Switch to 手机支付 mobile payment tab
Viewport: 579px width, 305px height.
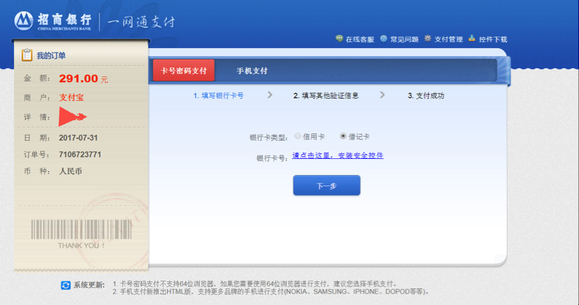coord(252,71)
